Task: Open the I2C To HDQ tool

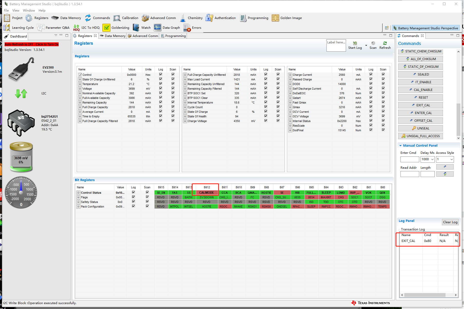Action: click(76, 28)
